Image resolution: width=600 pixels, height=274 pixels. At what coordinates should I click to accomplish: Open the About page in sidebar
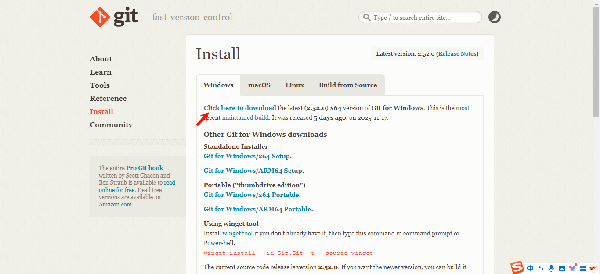(101, 59)
